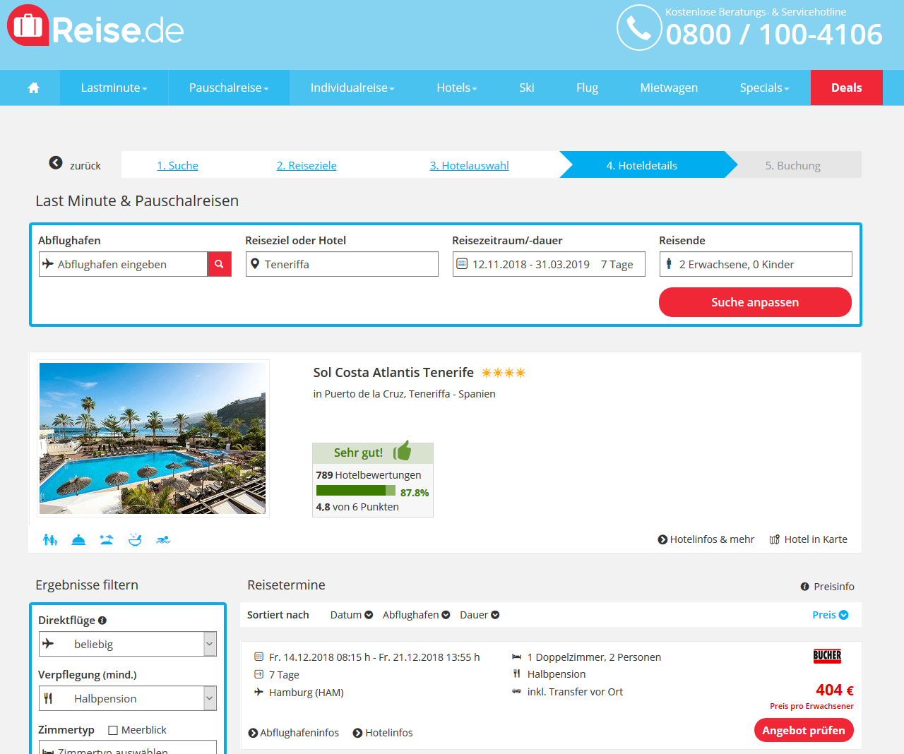
Task: Click the Suche anpassen button
Action: coord(755,302)
